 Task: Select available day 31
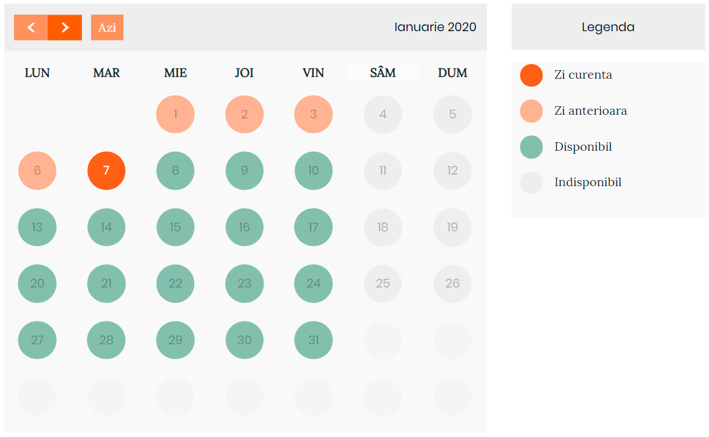[314, 340]
